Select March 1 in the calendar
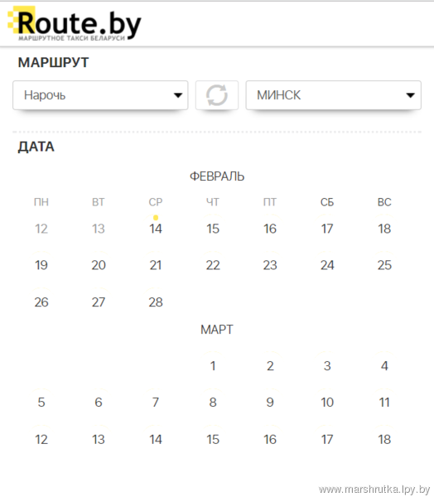This screenshot has height=497, width=434. 213,366
